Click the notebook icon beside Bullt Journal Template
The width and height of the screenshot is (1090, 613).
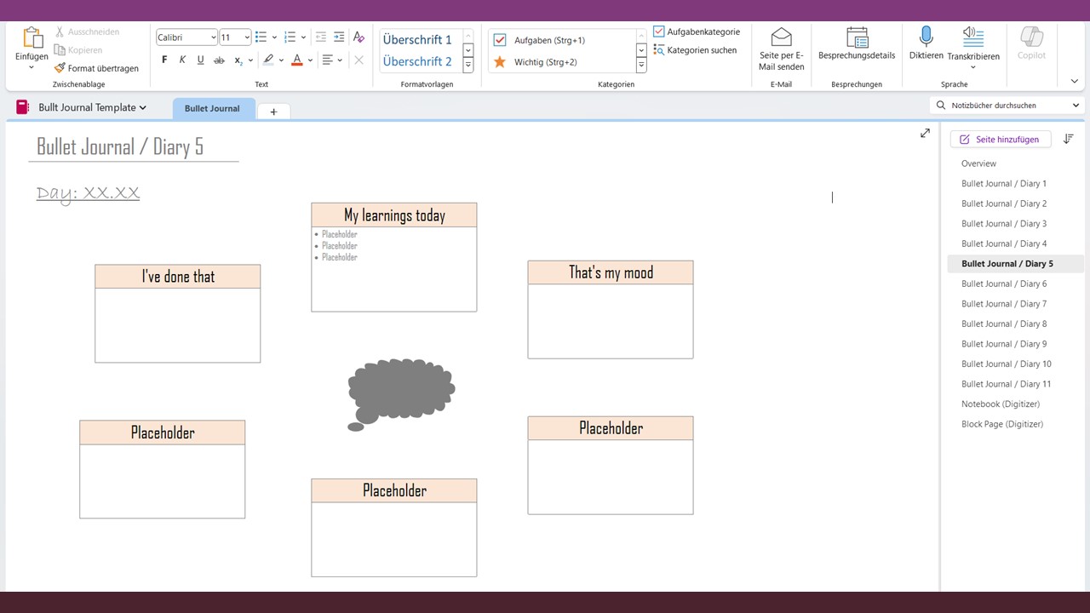[x=23, y=107]
